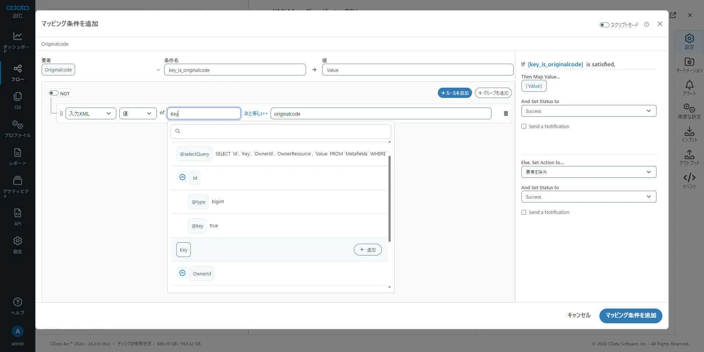
Task: Click the condition name field
Action: [235, 70]
